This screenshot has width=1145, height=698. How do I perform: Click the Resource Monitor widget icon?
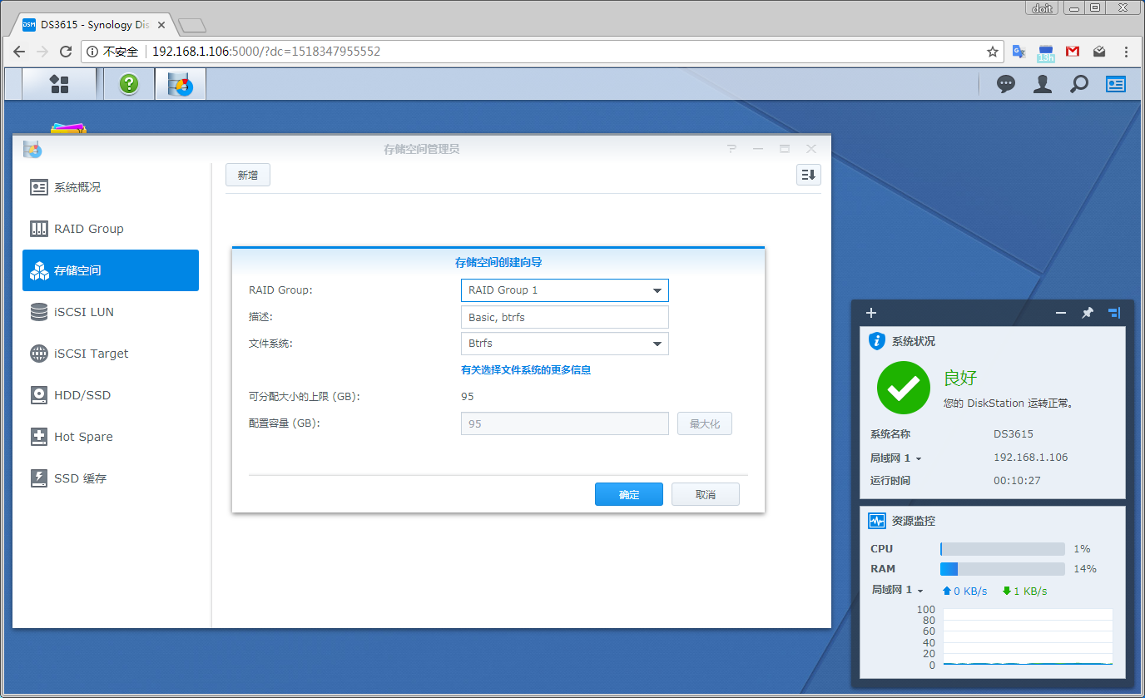click(x=876, y=521)
